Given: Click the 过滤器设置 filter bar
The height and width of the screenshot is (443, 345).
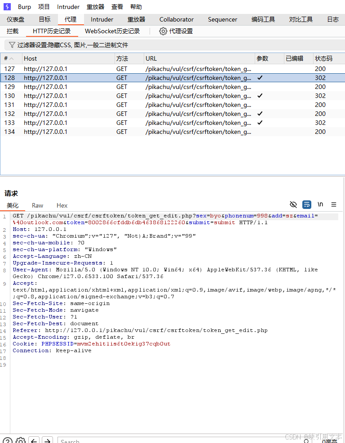Looking at the screenshot, I should coord(175,45).
